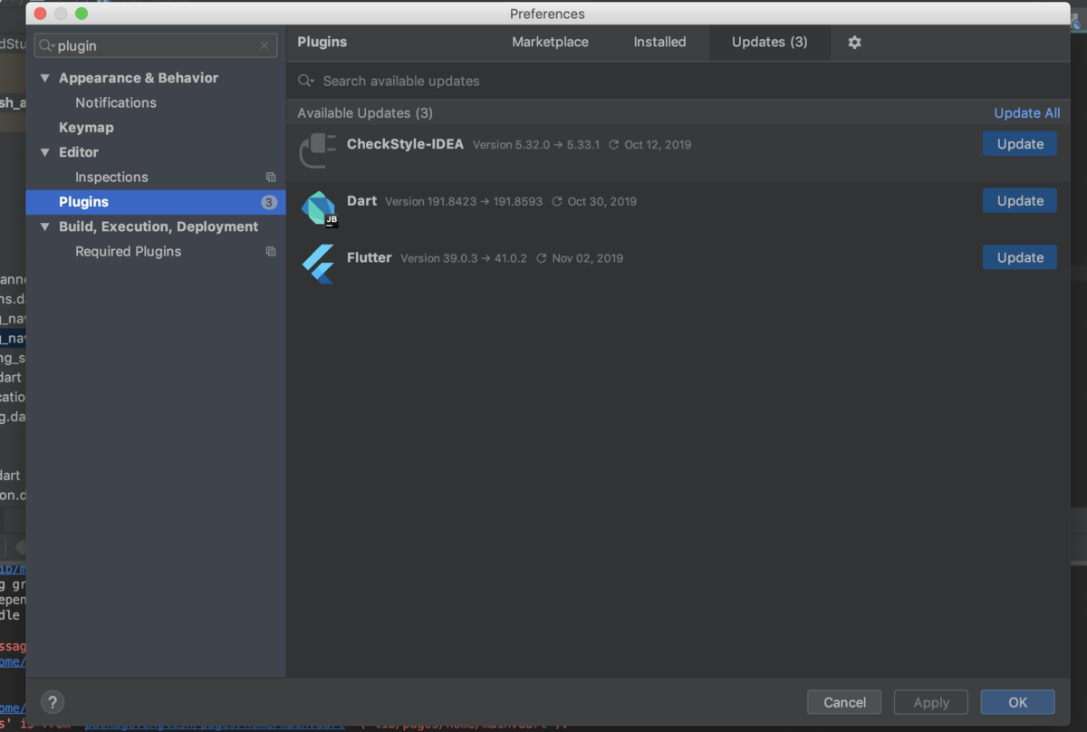This screenshot has height=732, width=1087.
Task: Click the magnifier in available updates search
Action: tap(307, 81)
